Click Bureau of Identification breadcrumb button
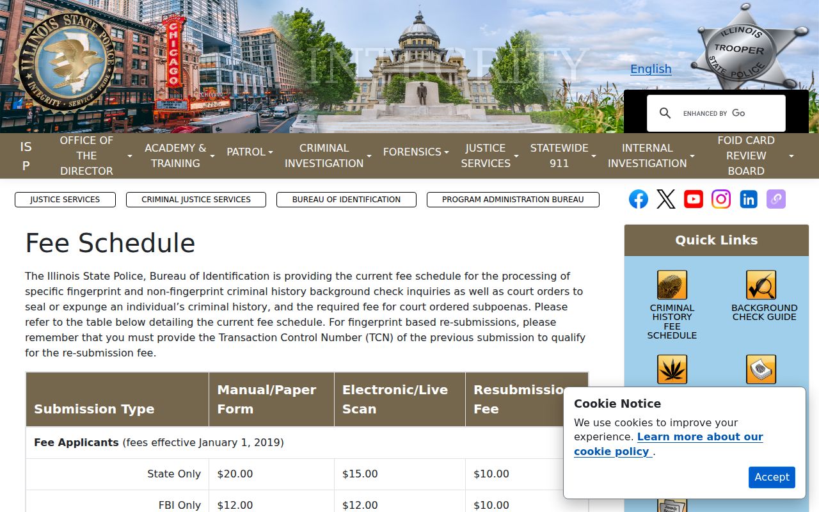Viewport: 819px width, 512px height. pyautogui.click(x=346, y=200)
